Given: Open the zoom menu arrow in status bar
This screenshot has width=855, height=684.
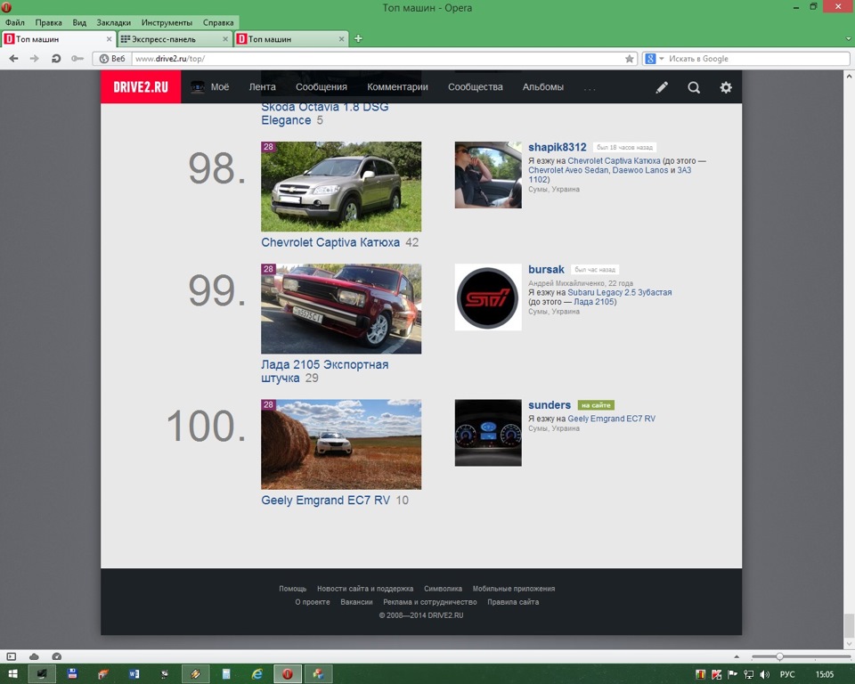Looking at the screenshot, I should pos(737,656).
